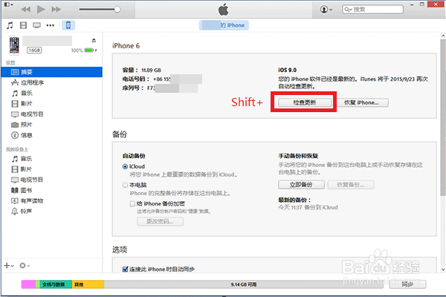Toggle 连接此 iPhone 时自动同步 checkbox
This screenshot has height=297, width=446.
[x=125, y=269]
